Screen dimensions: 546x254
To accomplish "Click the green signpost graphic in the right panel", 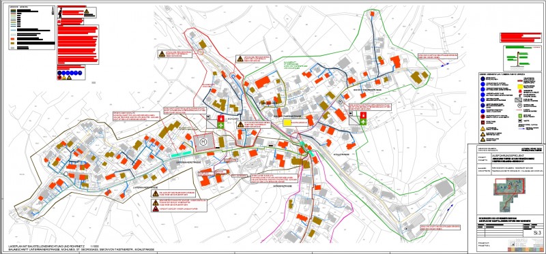I will (x=517, y=59).
